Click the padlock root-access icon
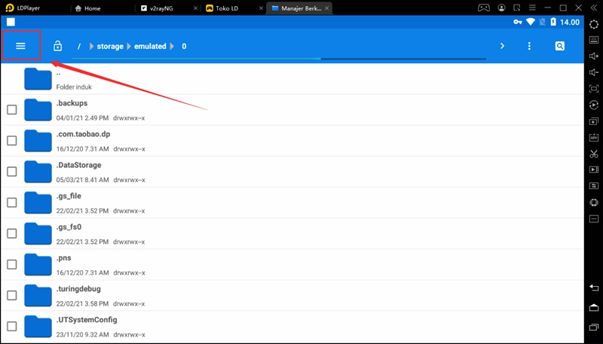This screenshot has height=344, width=603. click(58, 46)
